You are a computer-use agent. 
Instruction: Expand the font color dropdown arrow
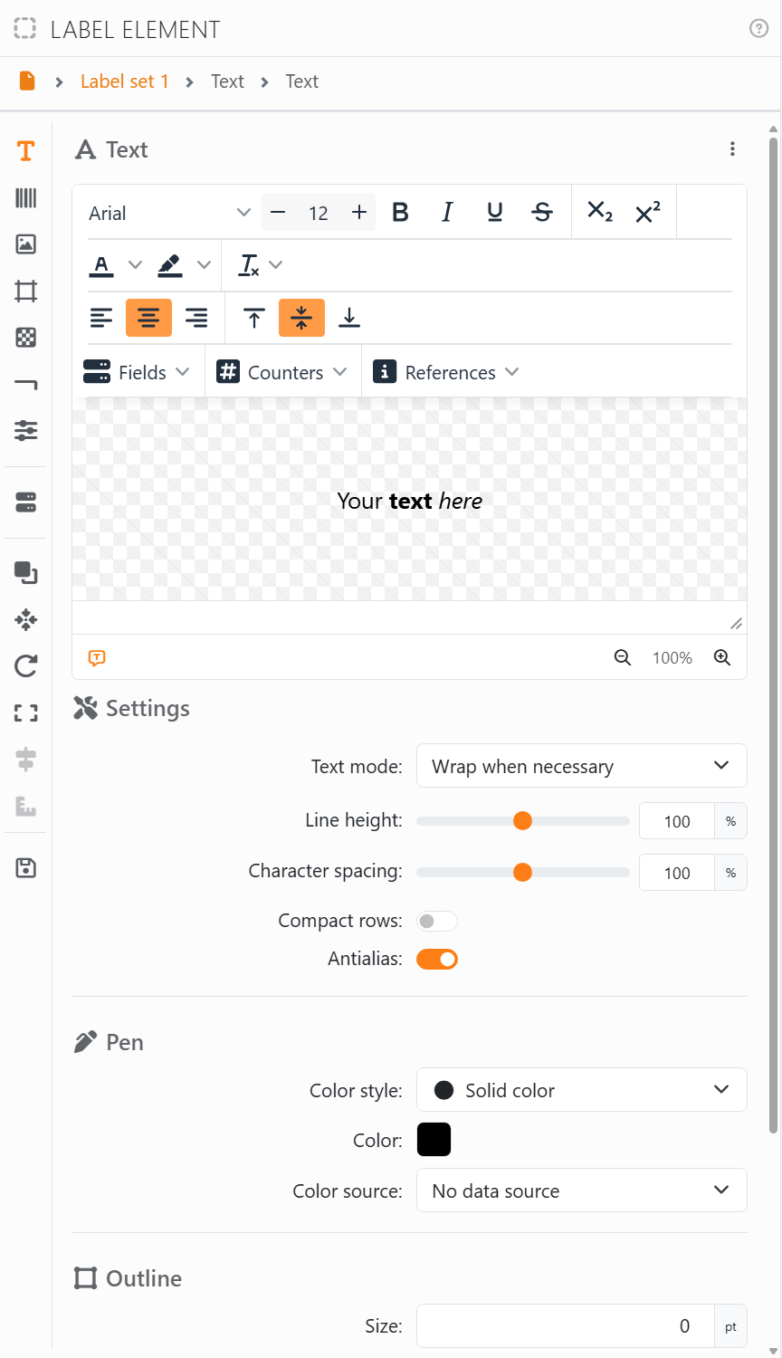pyautogui.click(x=135, y=265)
